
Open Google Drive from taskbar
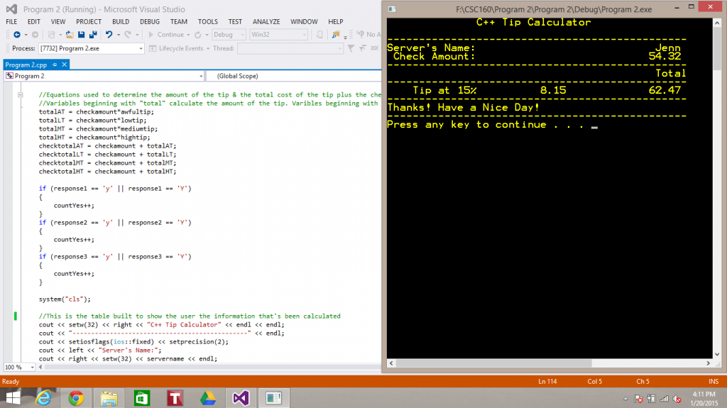(208, 398)
